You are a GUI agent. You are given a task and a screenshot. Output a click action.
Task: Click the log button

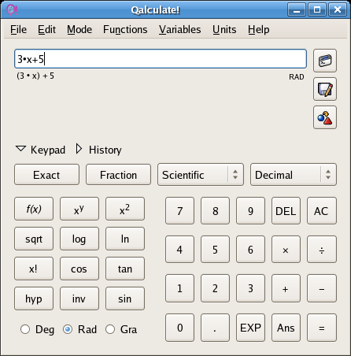coord(79,239)
